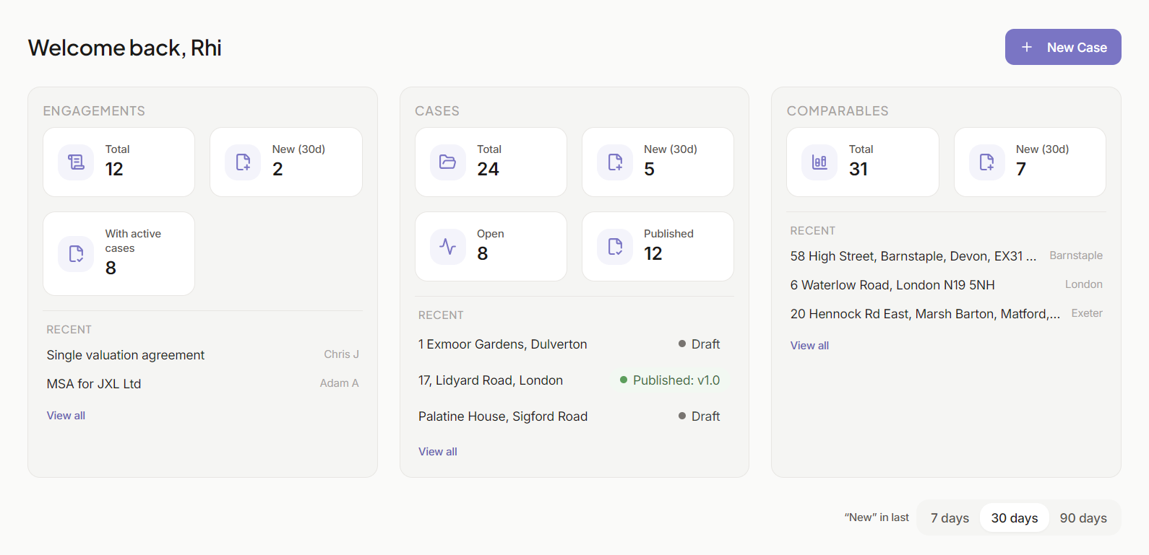1149x555 pixels.
Task: View all cases
Action: [438, 452]
